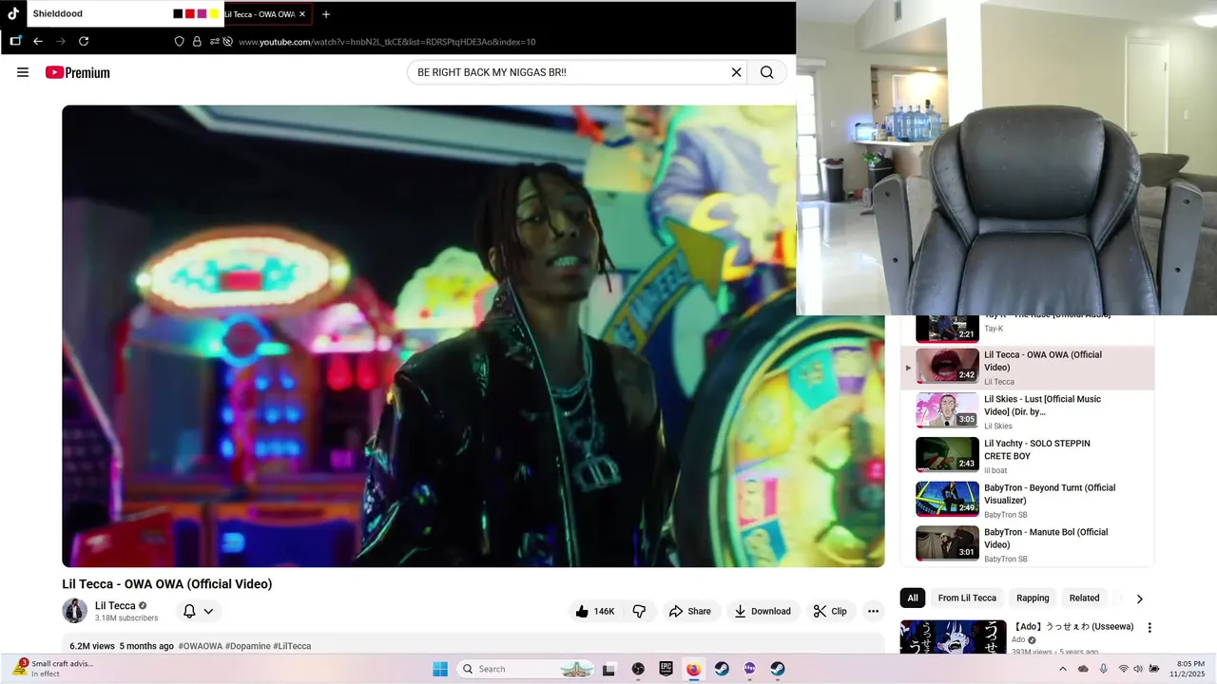The image size is (1217, 684).
Task: Play BabyTron - Beyond Turnt in playlist
Action: [1027, 500]
